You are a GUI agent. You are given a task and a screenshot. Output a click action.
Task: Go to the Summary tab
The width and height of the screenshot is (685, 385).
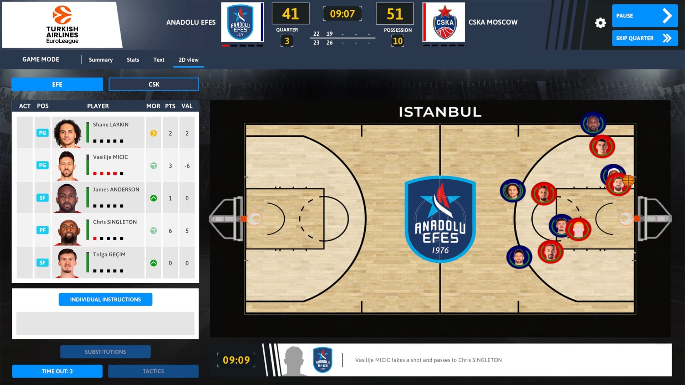[x=101, y=60]
